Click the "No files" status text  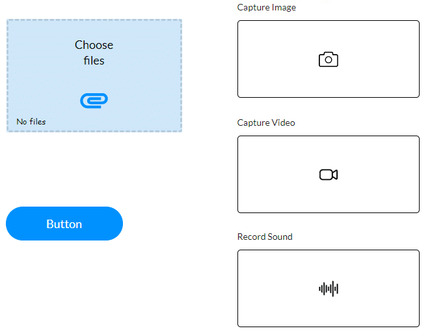click(x=31, y=122)
